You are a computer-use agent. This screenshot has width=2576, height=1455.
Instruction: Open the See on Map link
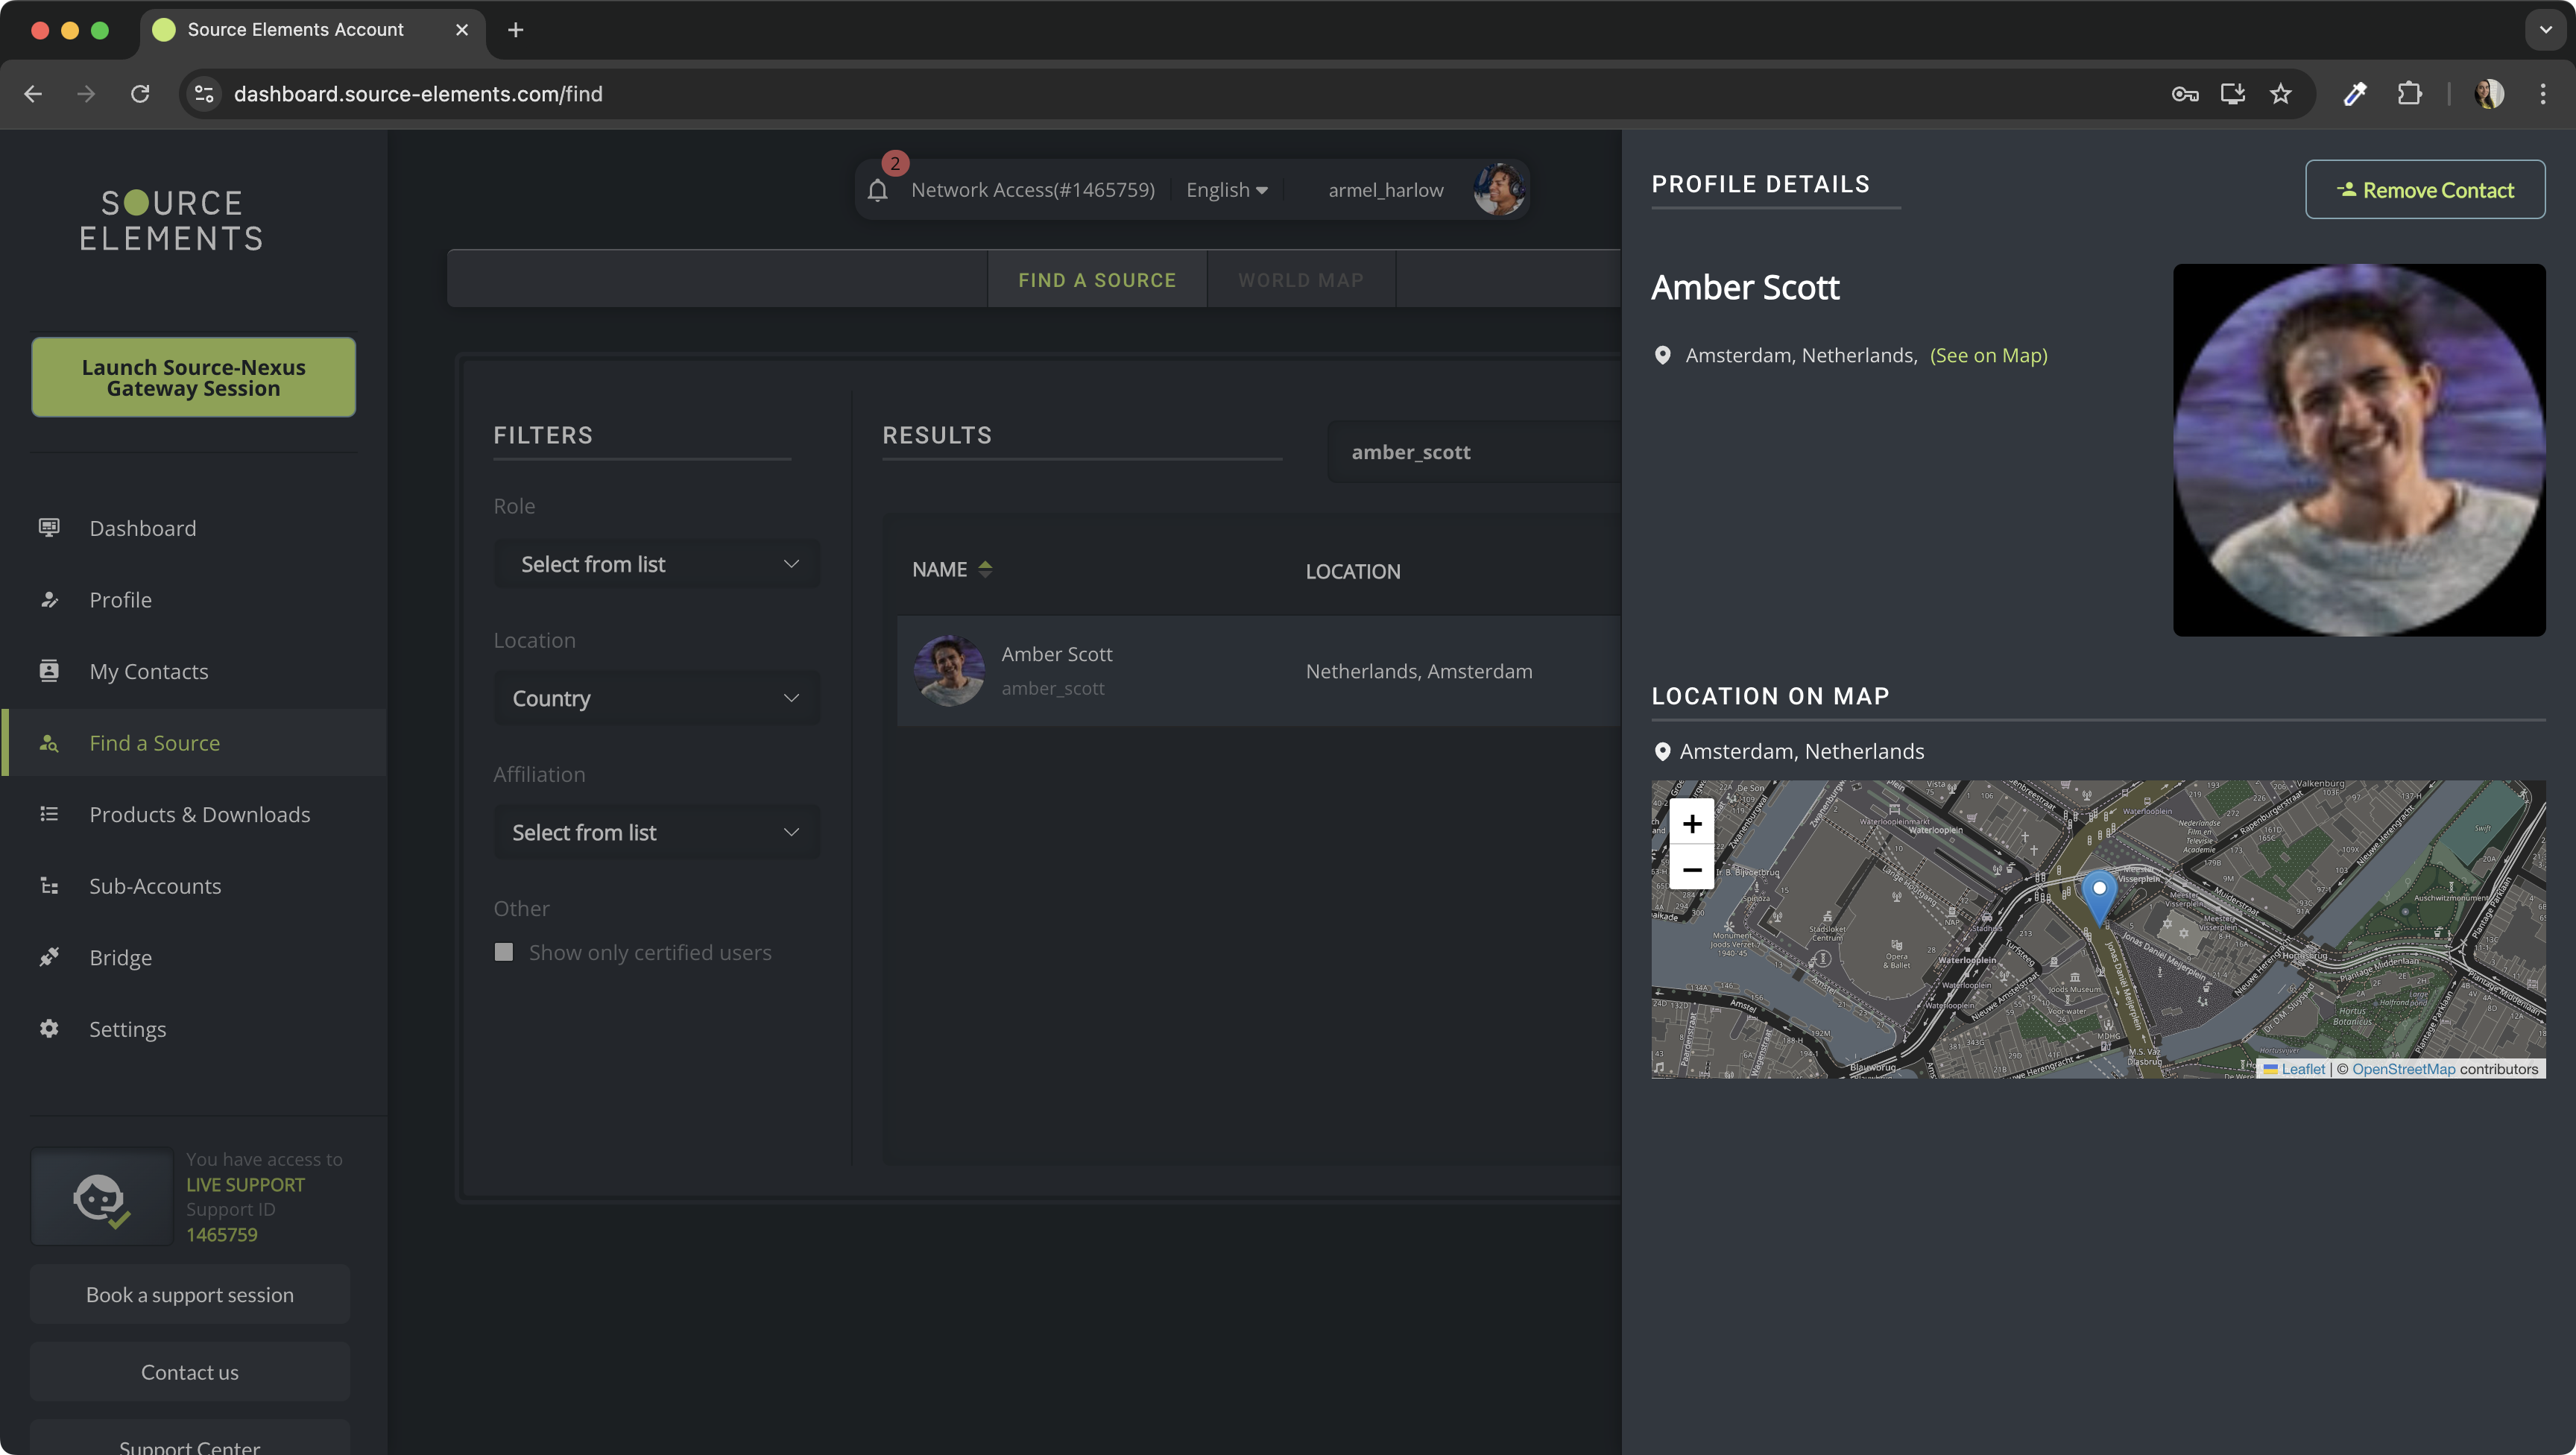1988,355
